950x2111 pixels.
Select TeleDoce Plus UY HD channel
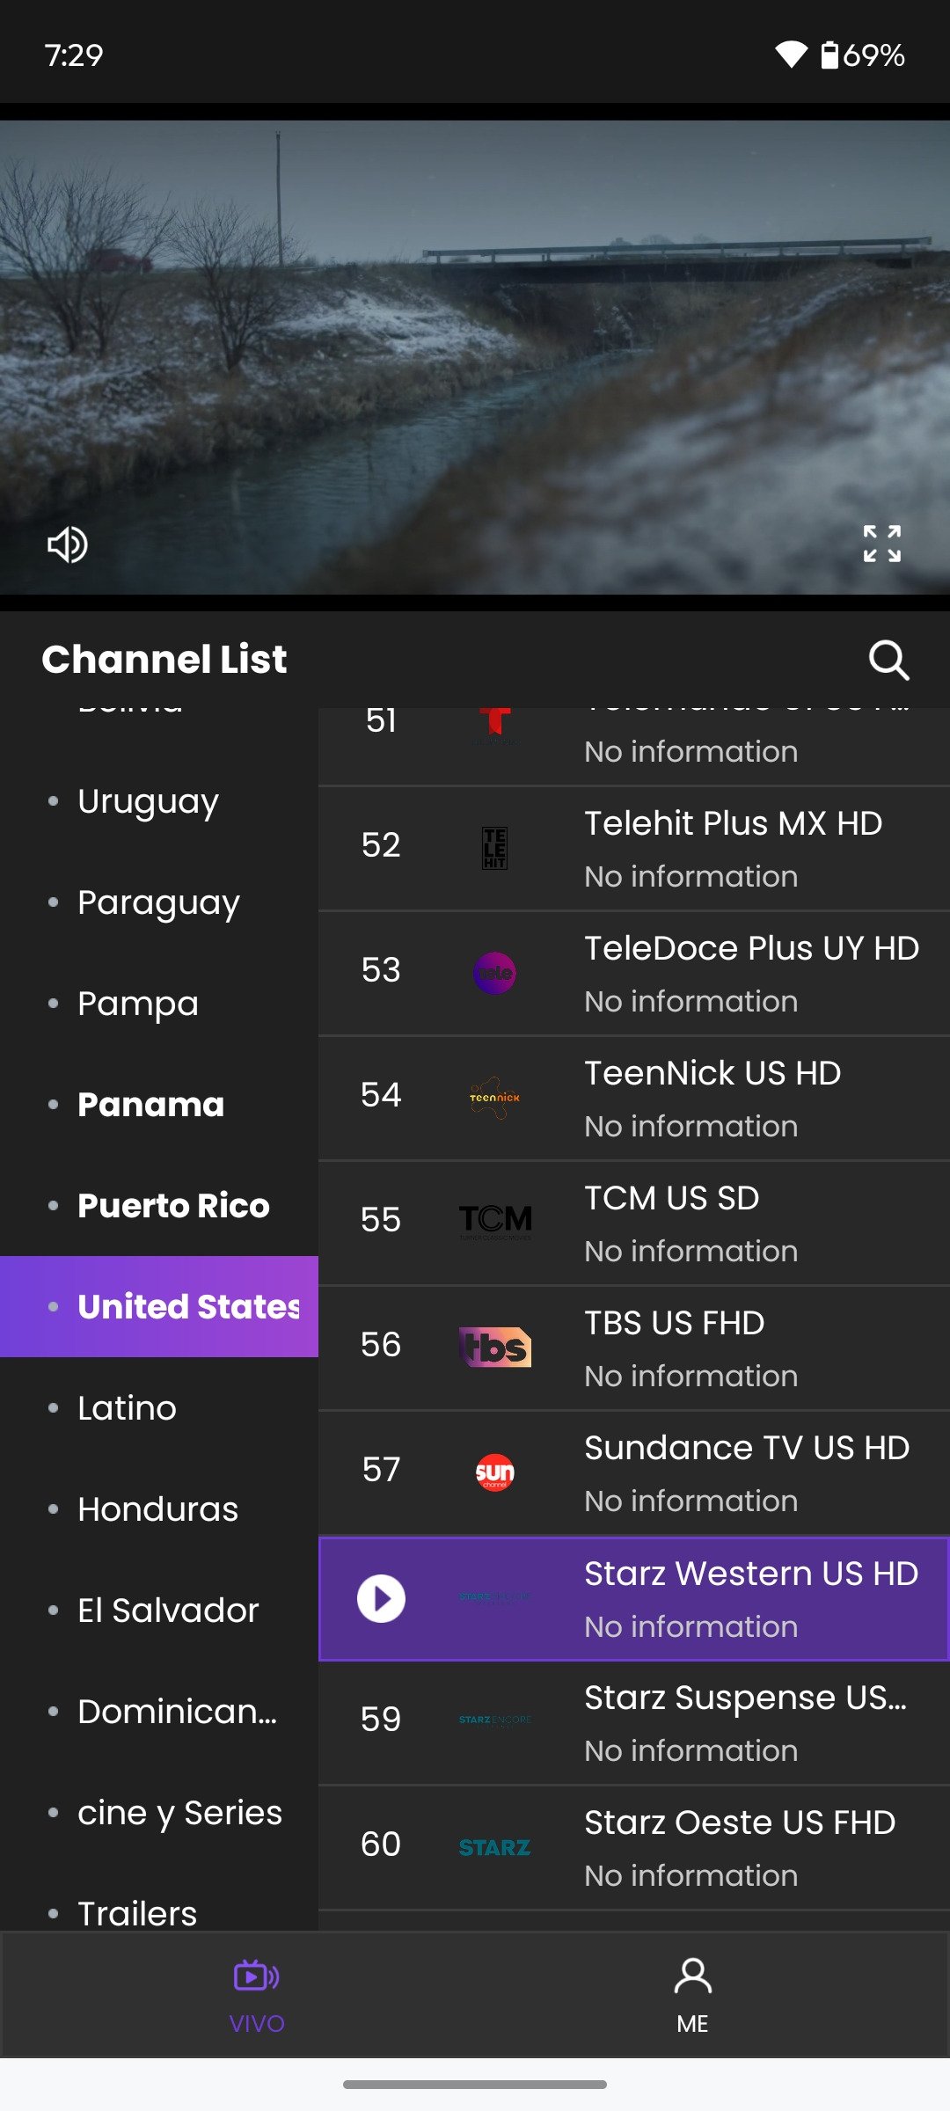(x=634, y=974)
